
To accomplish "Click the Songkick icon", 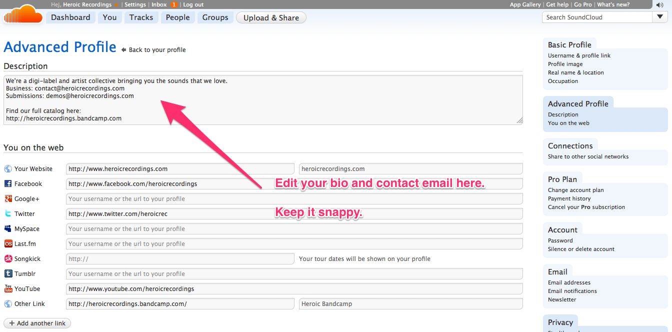I will point(8,259).
